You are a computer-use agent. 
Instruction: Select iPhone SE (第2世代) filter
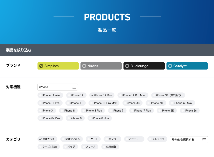pyautogui.click(x=168, y=95)
